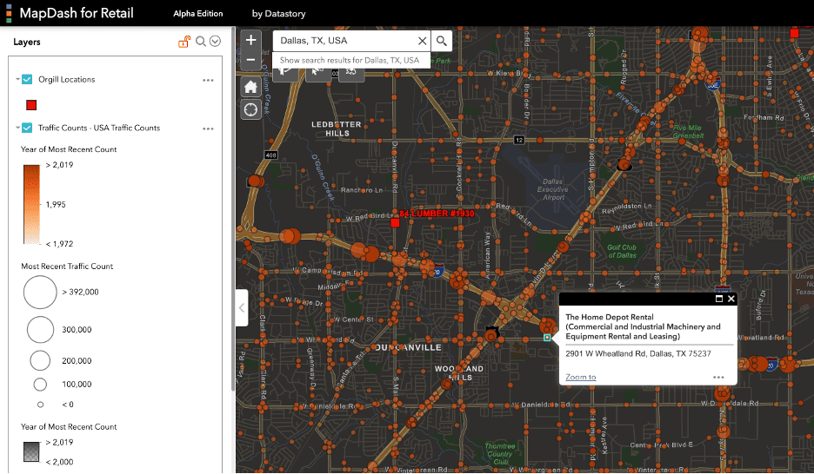Click the red Orgill legend swatch

pyautogui.click(x=31, y=105)
